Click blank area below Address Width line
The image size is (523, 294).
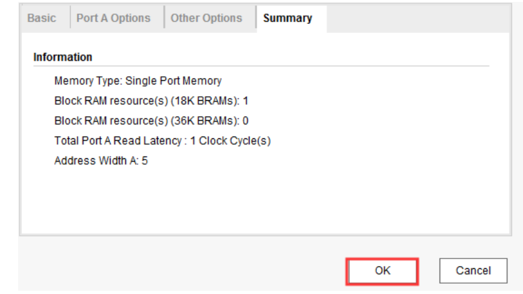[265, 200]
